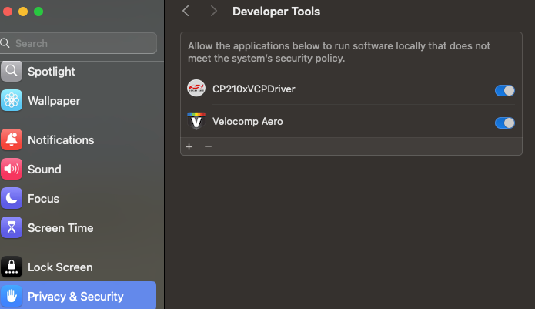This screenshot has width=535, height=309.
Task: Open the Notifications settings pane
Action: point(61,140)
